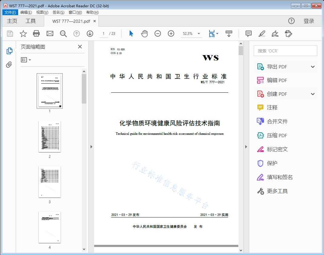This screenshot has width=324, height=255.
Task: Click the email envelope icon
Action: click(x=50, y=34)
